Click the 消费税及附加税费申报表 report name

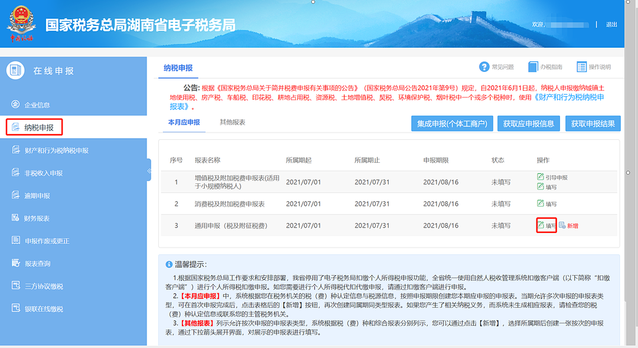pyautogui.click(x=229, y=204)
